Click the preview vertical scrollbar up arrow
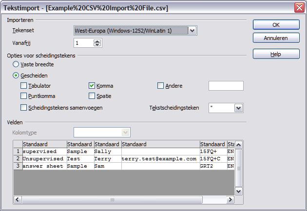Image resolution: width=307 pixels, height=211 pixels. click(238, 145)
